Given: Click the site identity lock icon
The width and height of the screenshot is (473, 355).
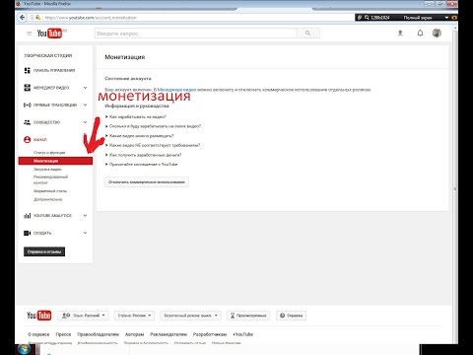Looking at the screenshot, I should [x=38, y=18].
